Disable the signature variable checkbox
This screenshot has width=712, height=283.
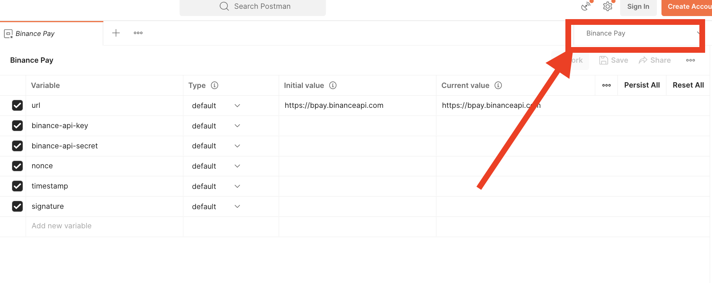(17, 206)
